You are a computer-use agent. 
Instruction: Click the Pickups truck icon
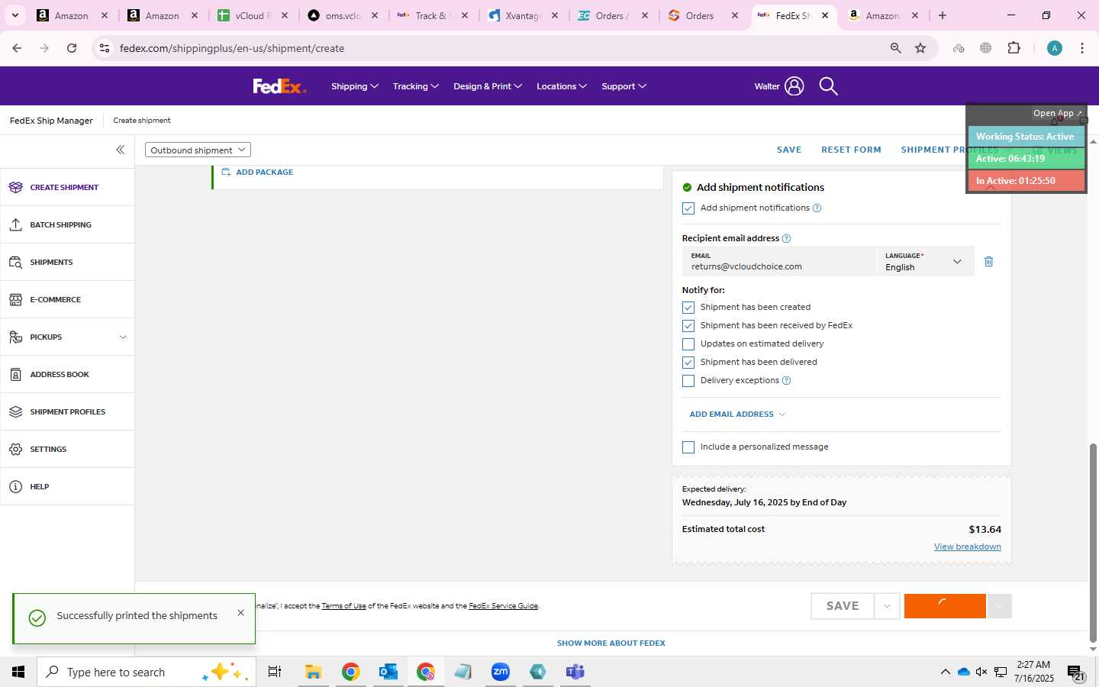point(16,337)
